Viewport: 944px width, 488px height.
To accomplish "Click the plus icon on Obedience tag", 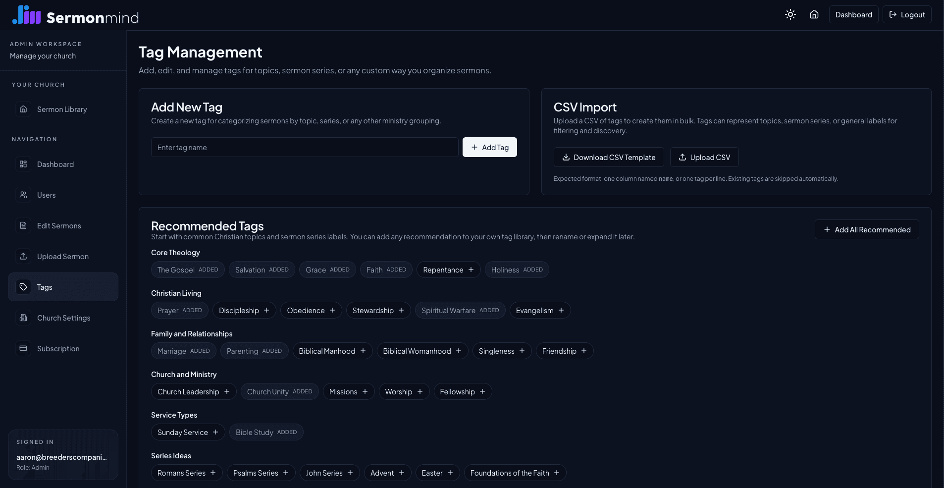I will 332,310.
